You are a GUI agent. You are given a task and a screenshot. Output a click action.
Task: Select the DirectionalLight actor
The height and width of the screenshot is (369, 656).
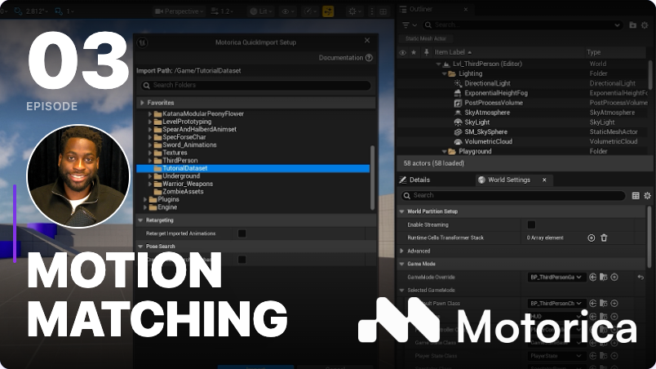487,83
